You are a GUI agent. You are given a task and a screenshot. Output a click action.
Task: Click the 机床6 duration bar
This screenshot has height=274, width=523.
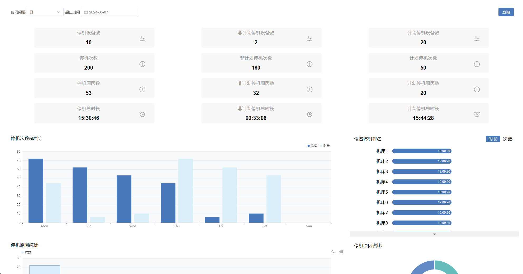[422, 202]
